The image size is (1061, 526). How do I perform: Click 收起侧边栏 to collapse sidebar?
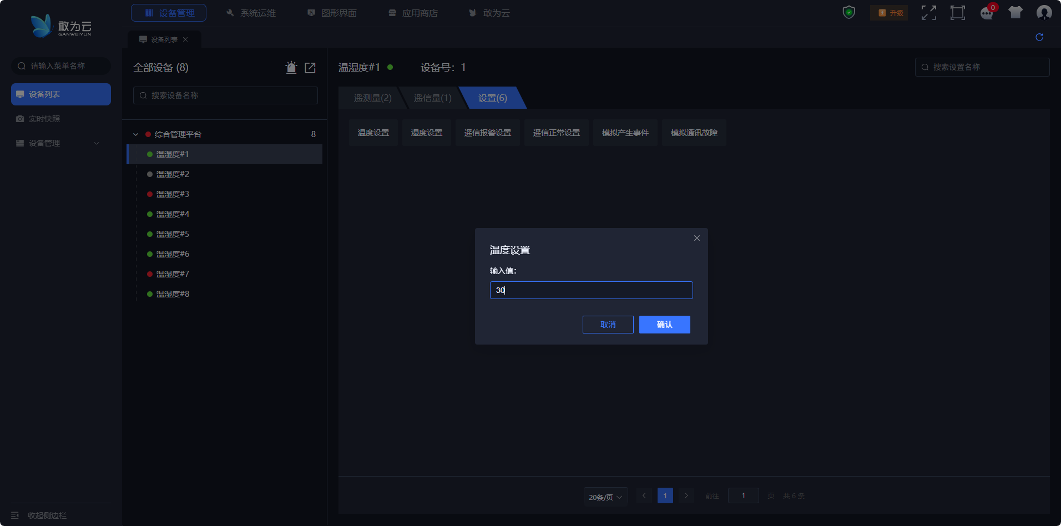tap(39, 515)
